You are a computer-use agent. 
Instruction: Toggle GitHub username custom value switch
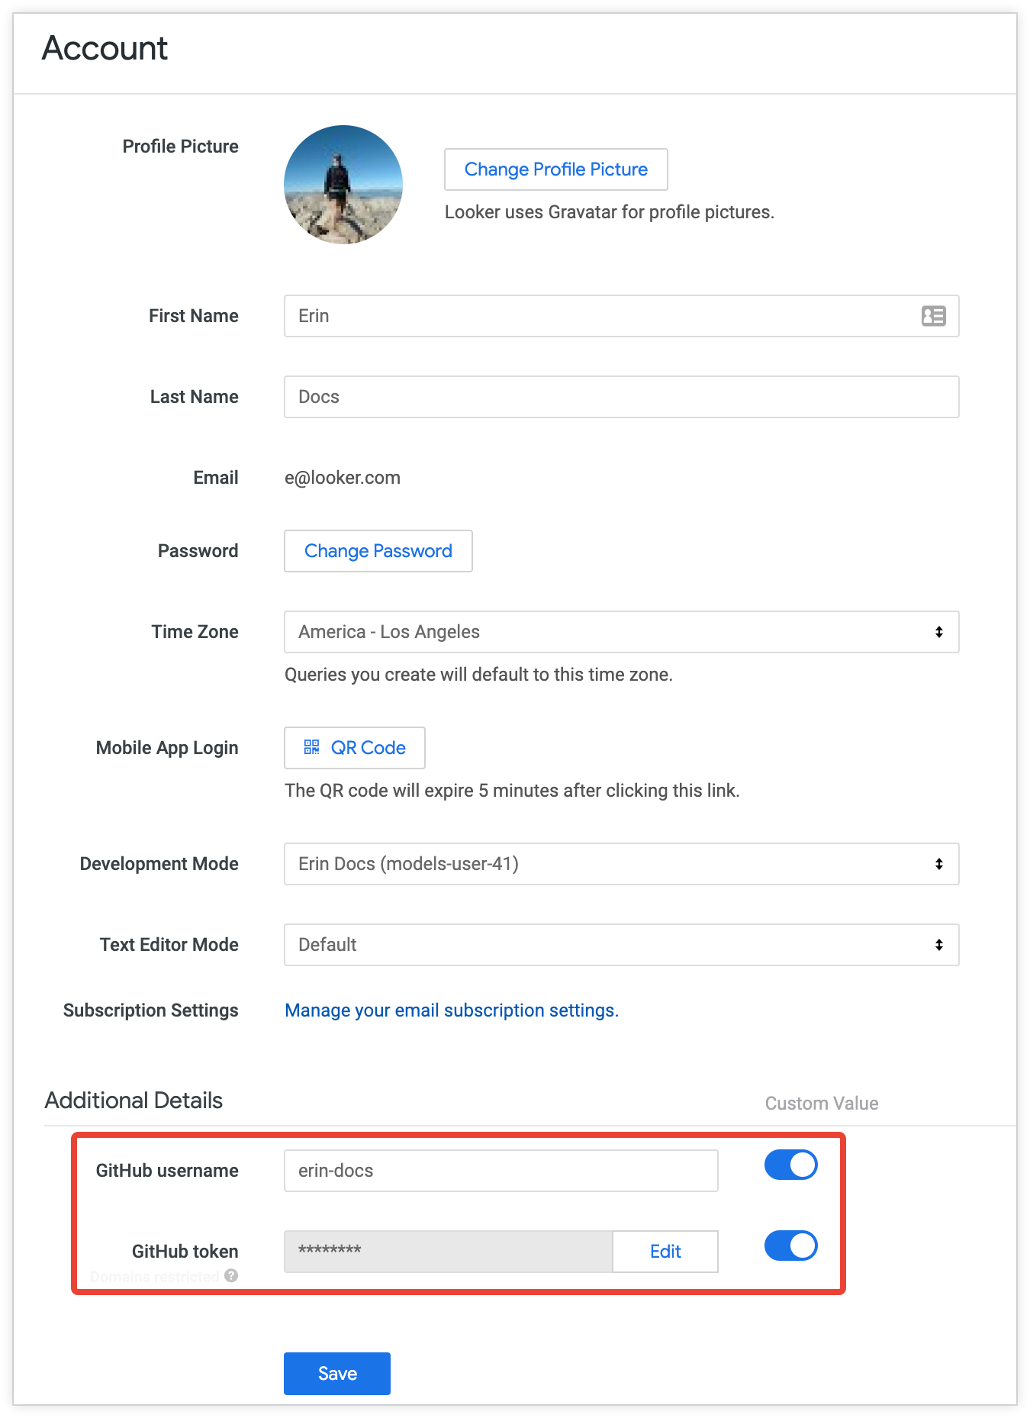[x=790, y=1165]
